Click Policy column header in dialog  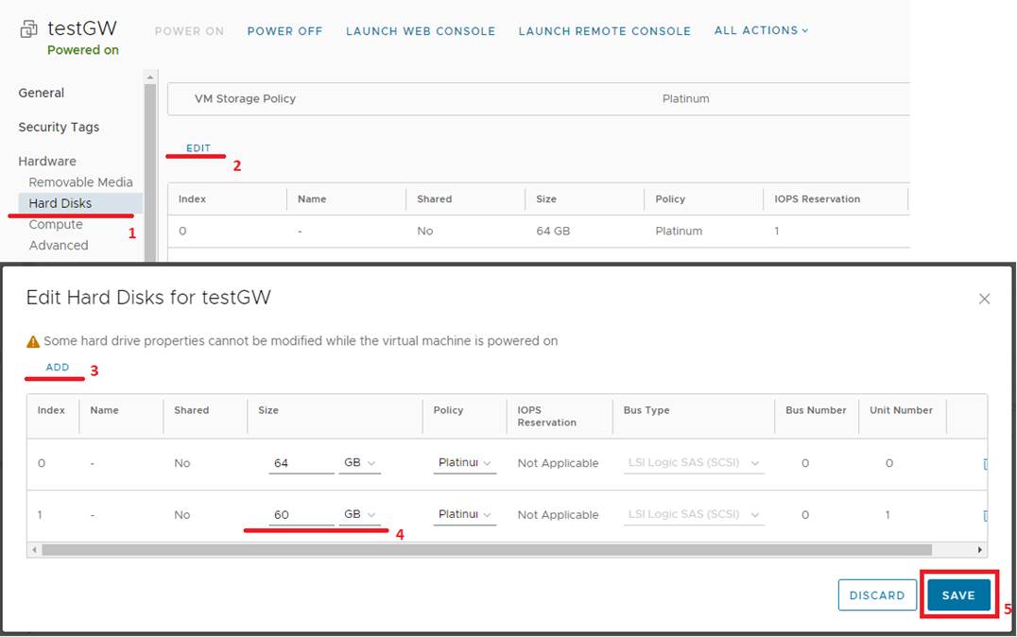(x=448, y=410)
